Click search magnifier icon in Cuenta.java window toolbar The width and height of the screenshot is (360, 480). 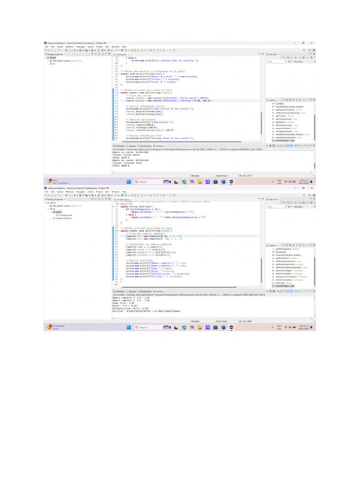click(x=304, y=50)
